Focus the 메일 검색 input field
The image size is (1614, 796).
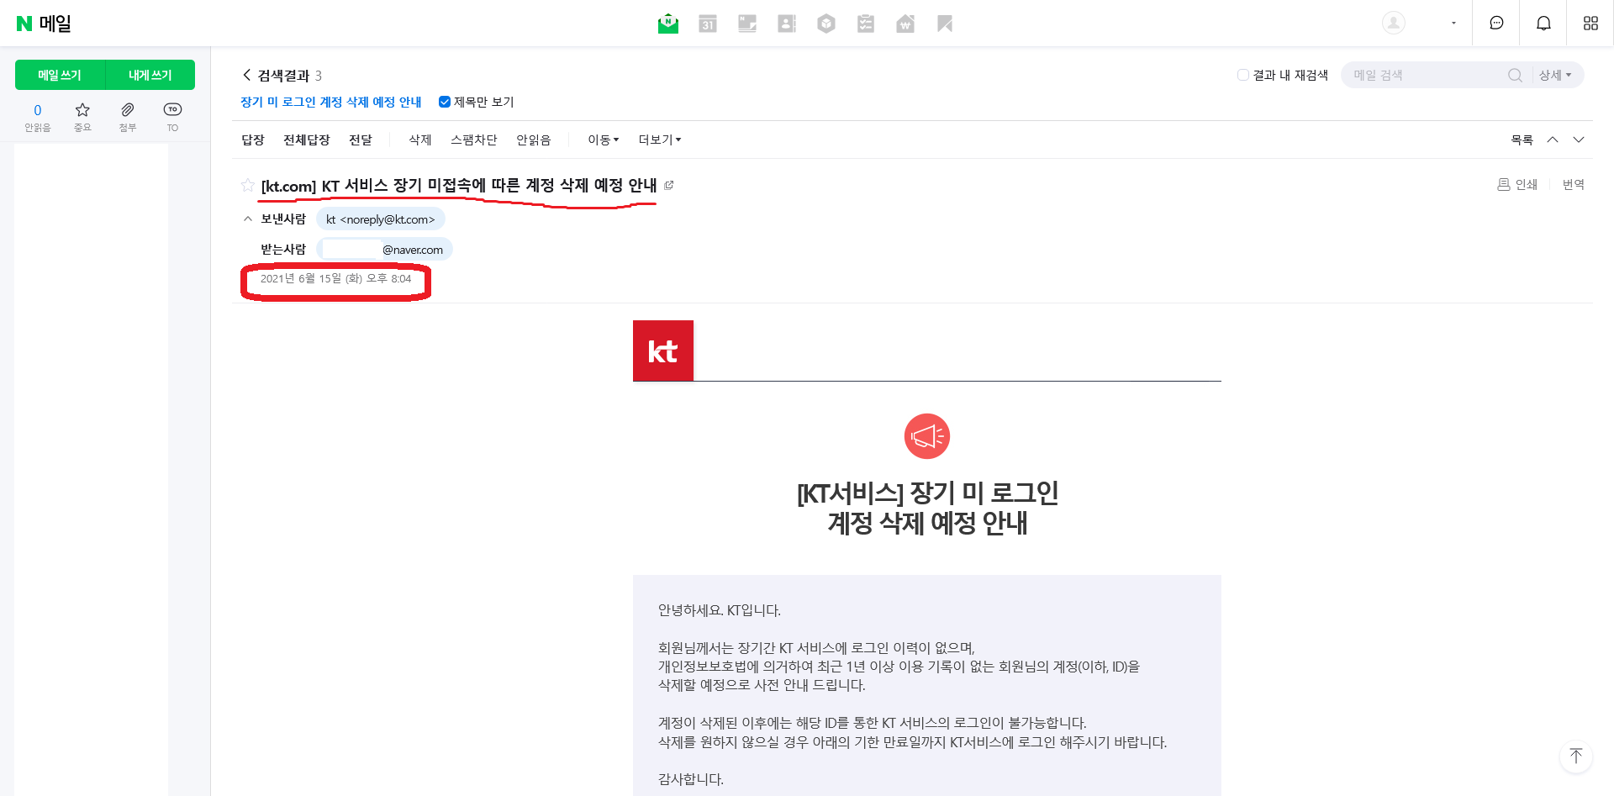pos(1425,75)
